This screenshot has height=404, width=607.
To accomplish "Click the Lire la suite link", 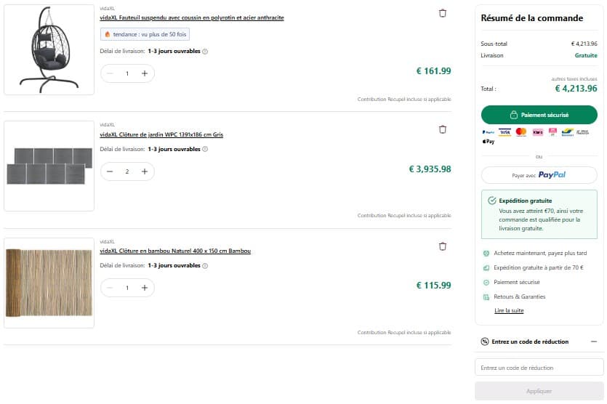I will point(509,310).
